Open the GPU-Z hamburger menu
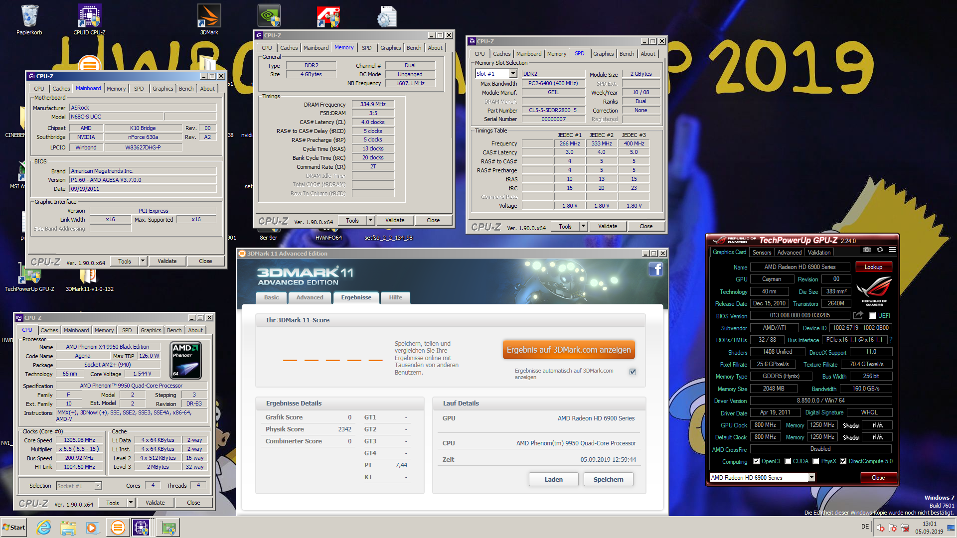The height and width of the screenshot is (538, 957). (892, 250)
